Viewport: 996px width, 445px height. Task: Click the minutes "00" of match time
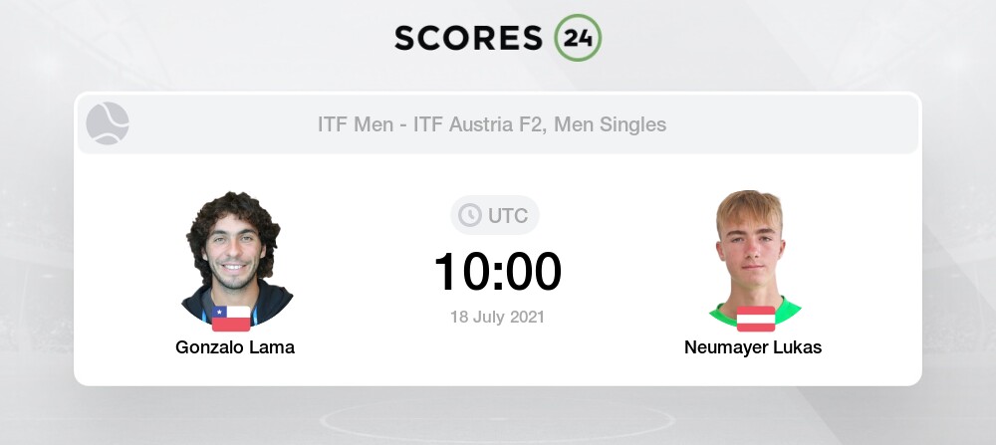click(535, 271)
